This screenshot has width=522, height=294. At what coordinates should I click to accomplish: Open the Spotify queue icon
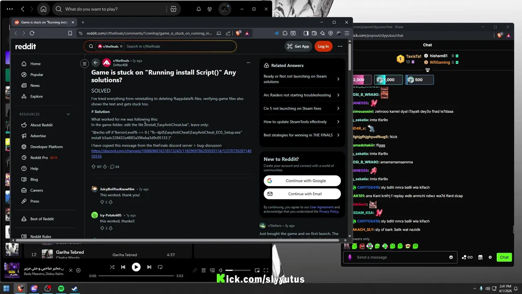coord(203,270)
